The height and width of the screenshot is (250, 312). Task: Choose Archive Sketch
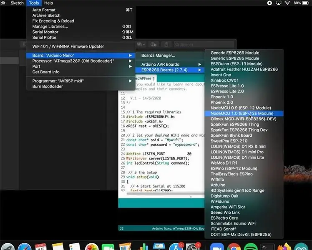click(x=81, y=15)
